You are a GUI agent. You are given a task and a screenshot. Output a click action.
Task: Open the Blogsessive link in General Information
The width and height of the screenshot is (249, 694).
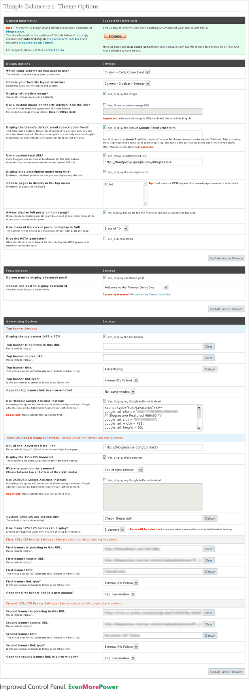click(15, 32)
